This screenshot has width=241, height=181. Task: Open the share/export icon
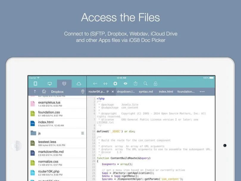pos(135,83)
